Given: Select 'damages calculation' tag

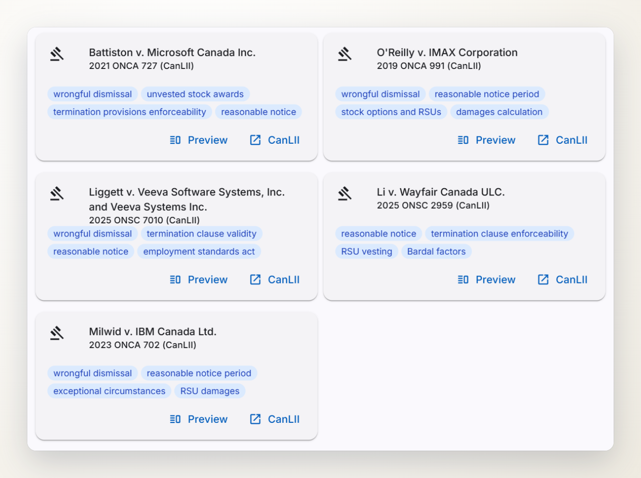Looking at the screenshot, I should point(499,112).
